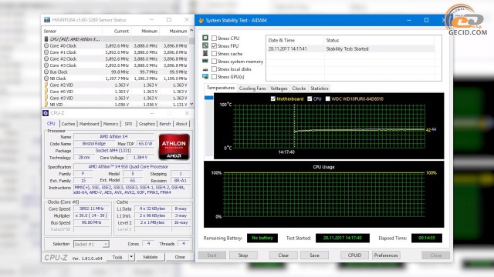
Task: Toggle the CPU temperature graph checkbox
Action: [x=310, y=98]
